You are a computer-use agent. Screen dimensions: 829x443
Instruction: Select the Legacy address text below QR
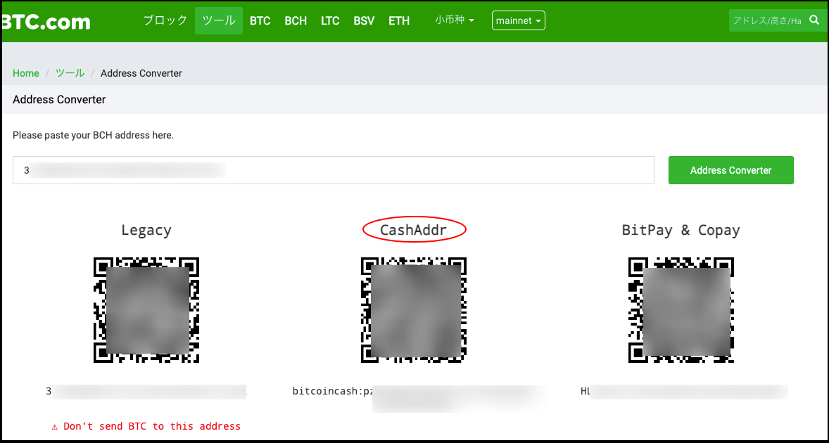(146, 391)
